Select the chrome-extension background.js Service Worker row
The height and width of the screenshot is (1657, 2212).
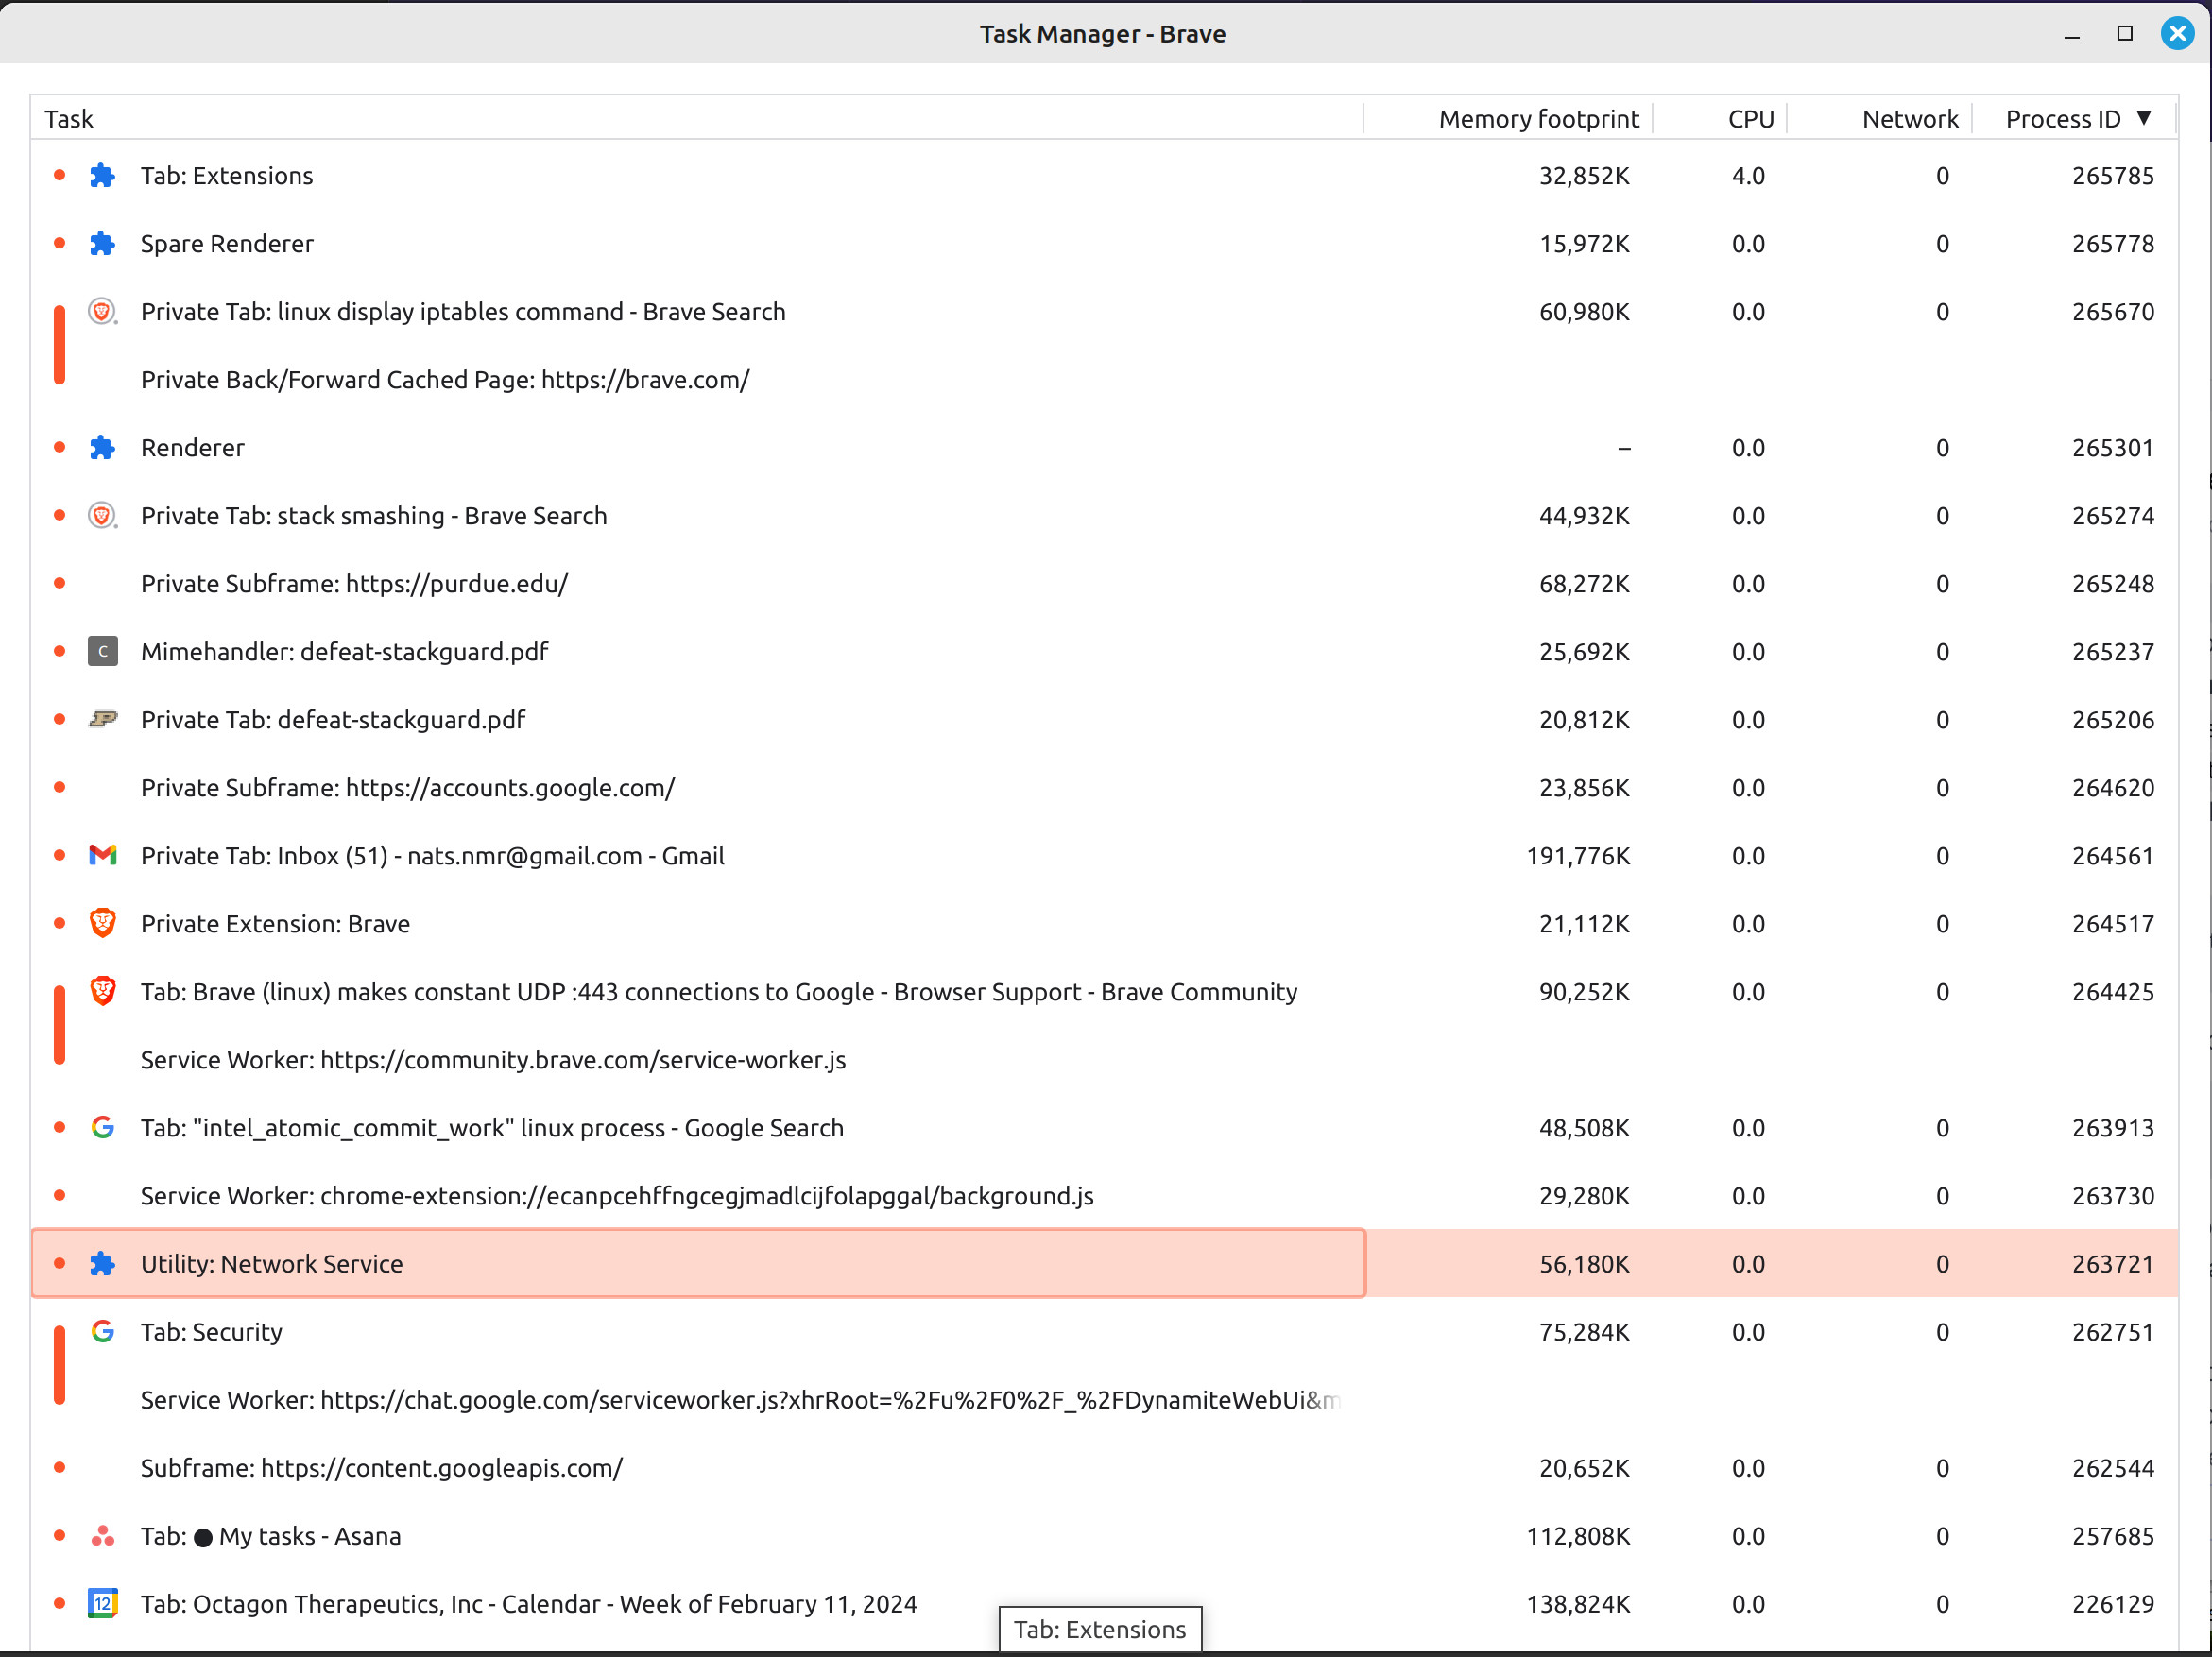(x=616, y=1196)
